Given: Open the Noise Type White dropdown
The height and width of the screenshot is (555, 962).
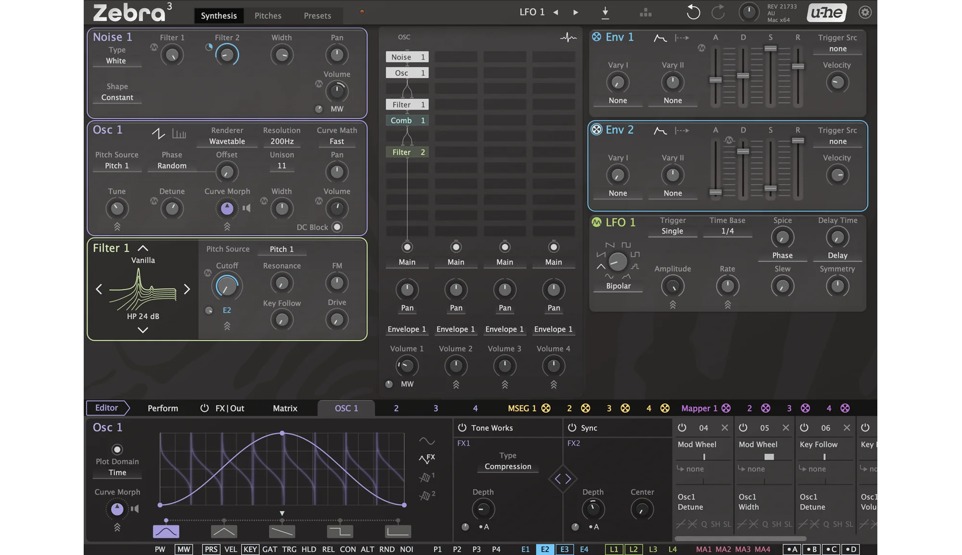Looking at the screenshot, I should click(x=116, y=61).
